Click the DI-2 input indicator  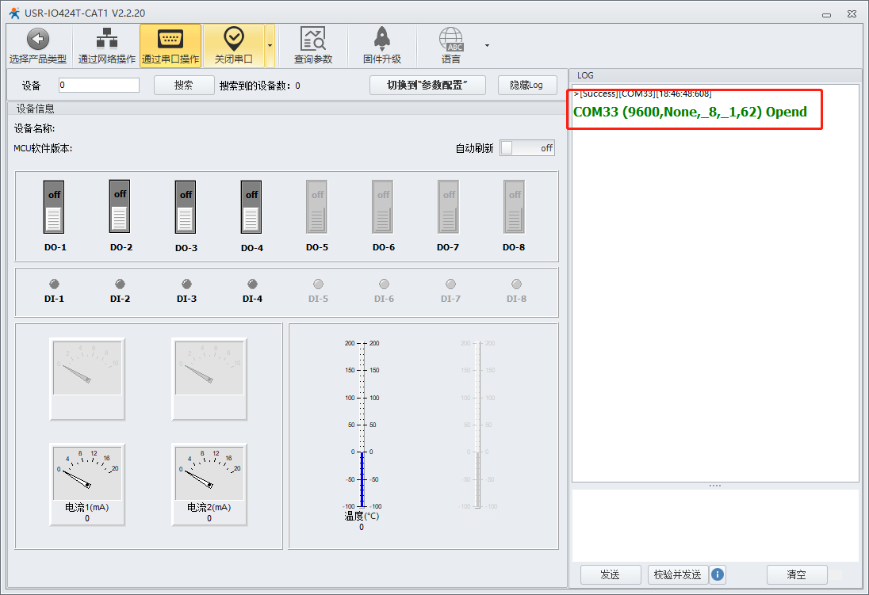121,284
